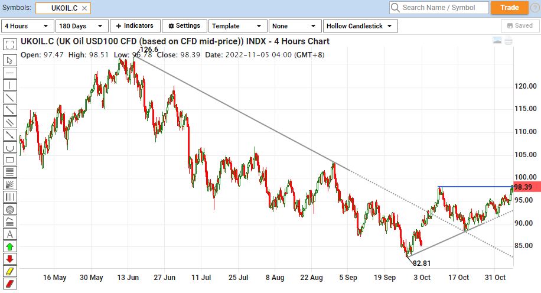Place a green up arrow marker

point(9,246)
